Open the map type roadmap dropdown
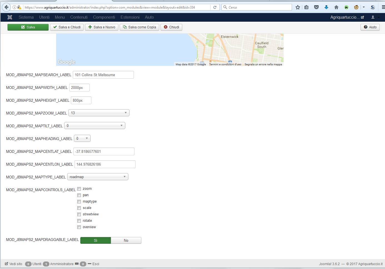The width and height of the screenshot is (385, 269). [x=98, y=177]
